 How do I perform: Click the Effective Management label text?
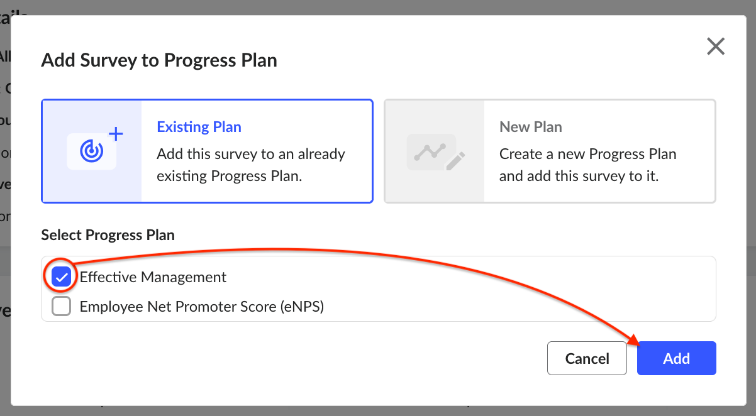tap(153, 276)
